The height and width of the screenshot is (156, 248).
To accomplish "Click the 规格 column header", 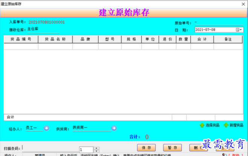I will [x=131, y=39].
